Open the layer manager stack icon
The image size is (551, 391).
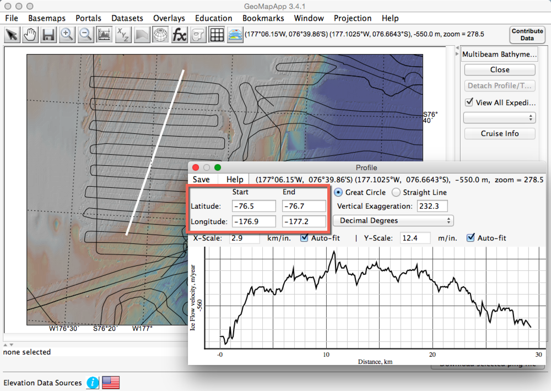[x=235, y=35]
